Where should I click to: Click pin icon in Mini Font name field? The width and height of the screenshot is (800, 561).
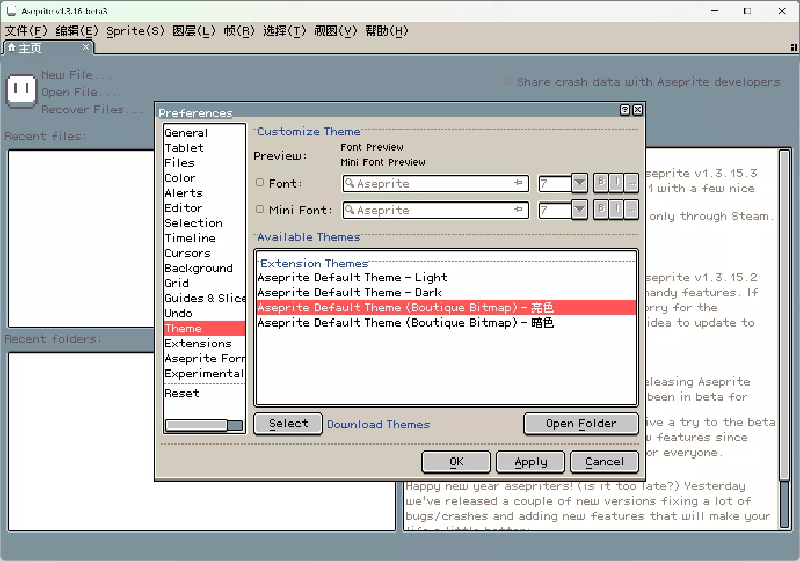518,210
